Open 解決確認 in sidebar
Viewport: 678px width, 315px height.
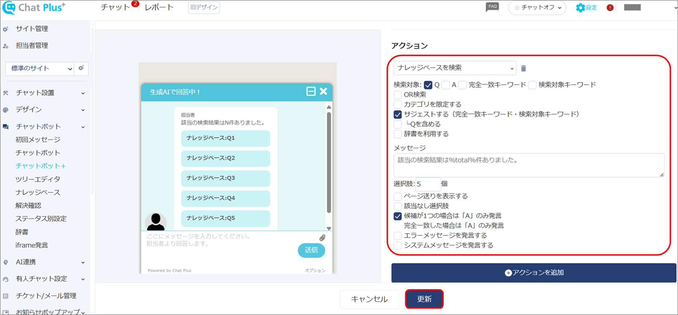click(x=28, y=205)
